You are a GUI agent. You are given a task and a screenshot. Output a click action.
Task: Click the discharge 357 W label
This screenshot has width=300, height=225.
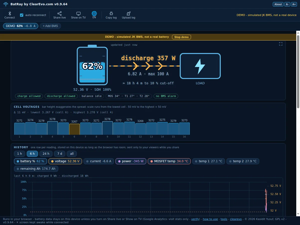pyautogui.click(x=148, y=58)
